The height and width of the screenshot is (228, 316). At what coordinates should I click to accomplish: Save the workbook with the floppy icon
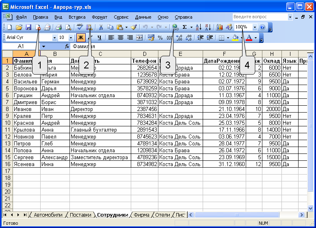(x=28, y=27)
